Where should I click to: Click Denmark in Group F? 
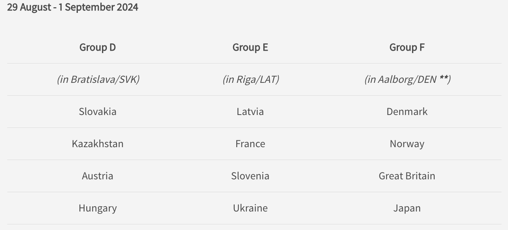407,111
